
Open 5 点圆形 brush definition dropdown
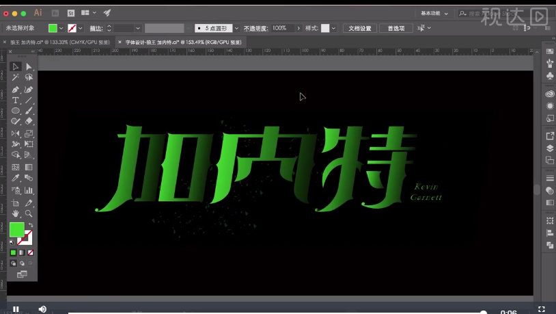click(x=236, y=28)
